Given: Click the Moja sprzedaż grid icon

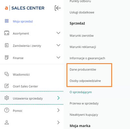Looking at the screenshot, I should coord(6,21).
